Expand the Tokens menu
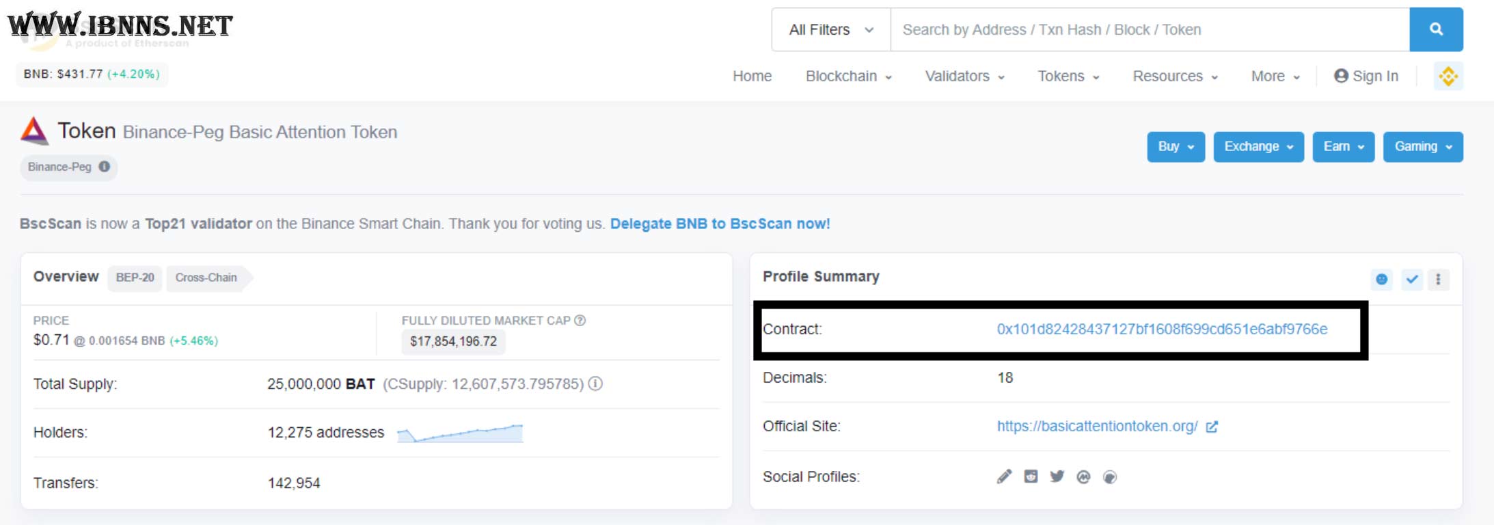1494x525 pixels. [x=1068, y=76]
